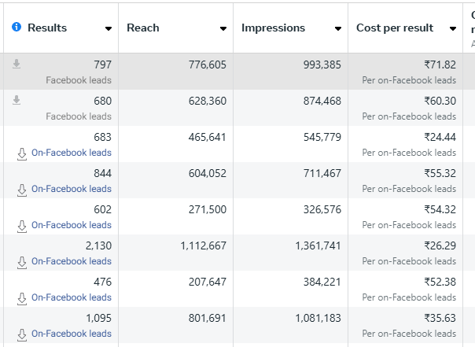The width and height of the screenshot is (475, 347).
Task: Sort by the Impressions column header label
Action: tap(273, 28)
